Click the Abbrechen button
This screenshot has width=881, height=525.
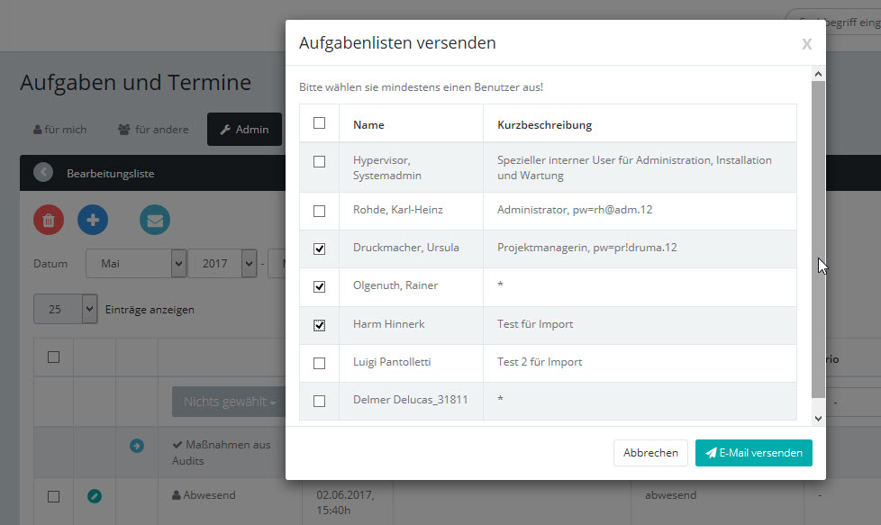point(650,453)
